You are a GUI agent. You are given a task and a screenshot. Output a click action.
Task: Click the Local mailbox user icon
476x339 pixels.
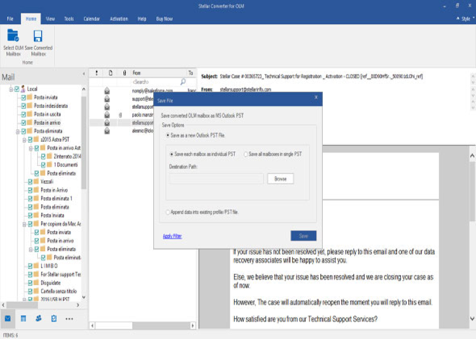(x=23, y=88)
